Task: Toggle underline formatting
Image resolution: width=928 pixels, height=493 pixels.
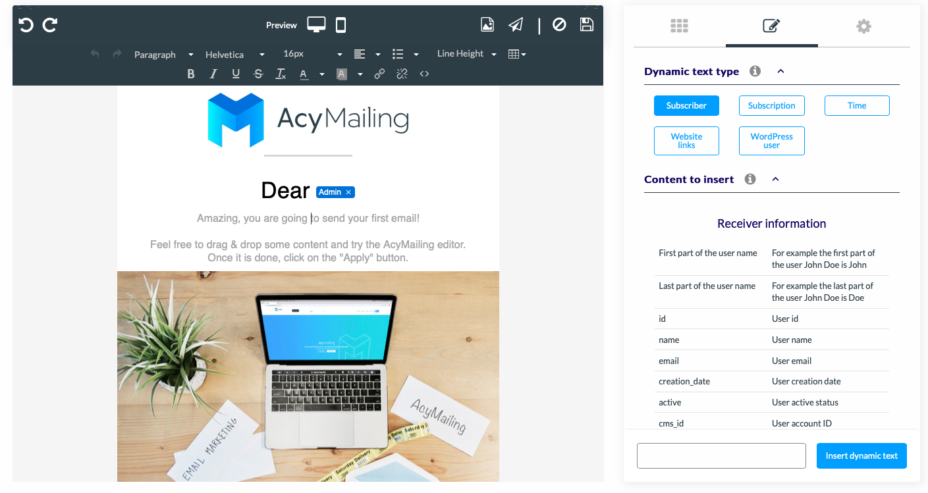Action: click(x=236, y=74)
